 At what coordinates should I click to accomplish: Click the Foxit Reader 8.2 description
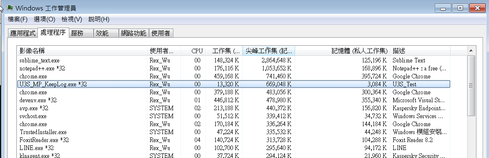point(413,140)
